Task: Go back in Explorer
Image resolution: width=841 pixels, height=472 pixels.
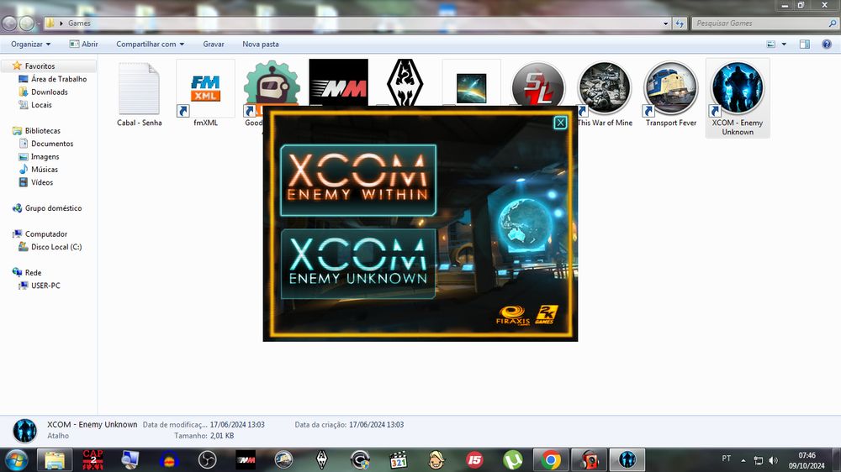Action: (9, 23)
